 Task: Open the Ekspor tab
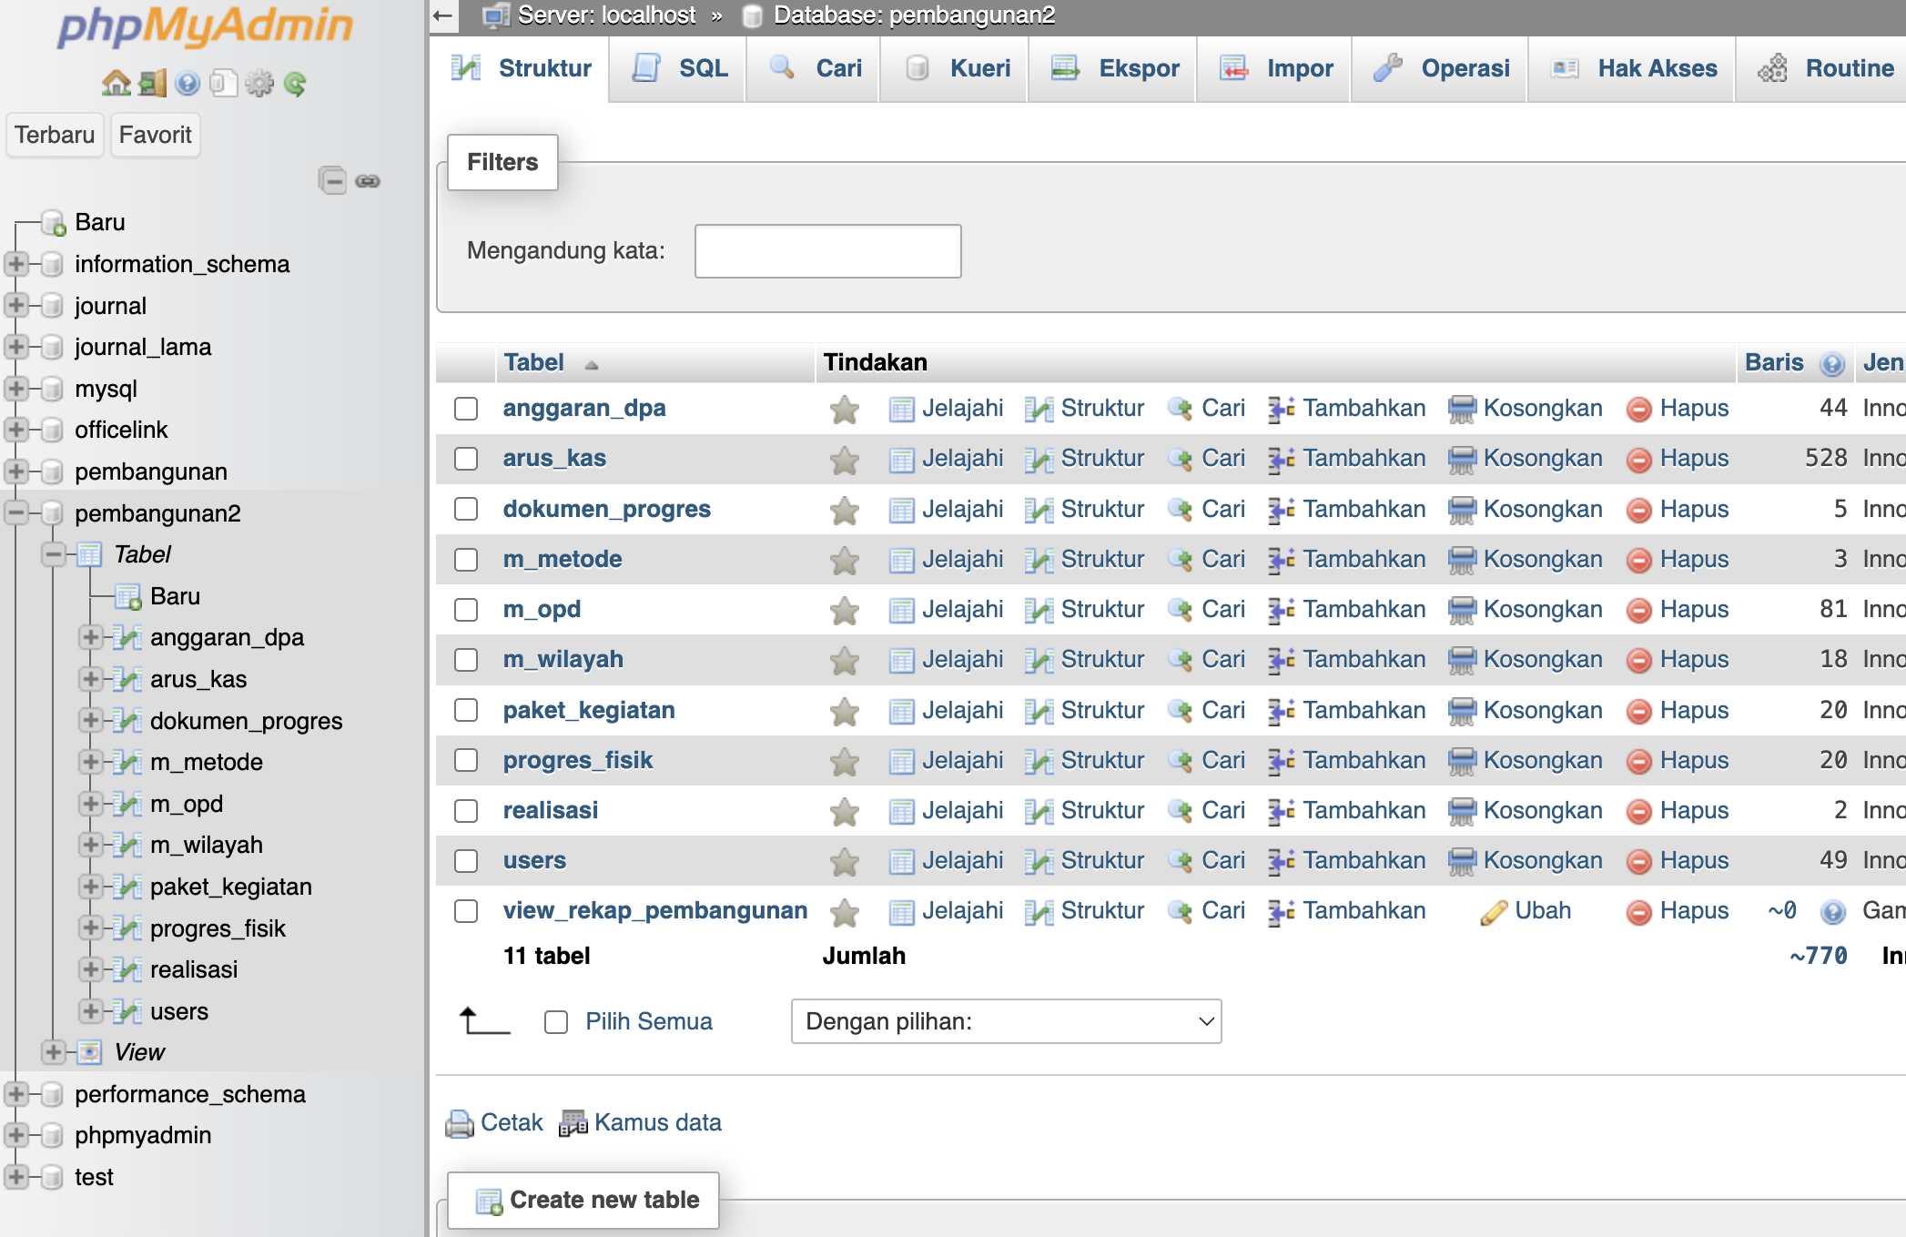1139,67
